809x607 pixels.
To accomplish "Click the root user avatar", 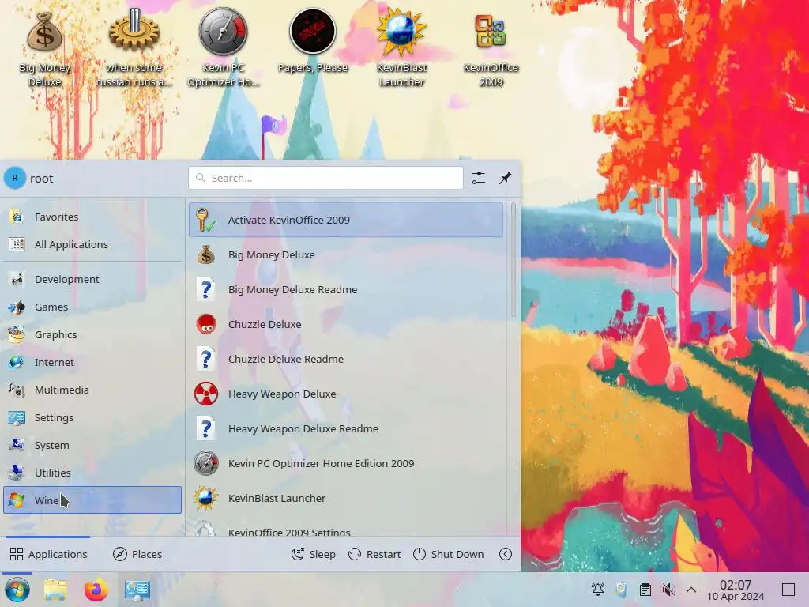I will click(x=14, y=178).
